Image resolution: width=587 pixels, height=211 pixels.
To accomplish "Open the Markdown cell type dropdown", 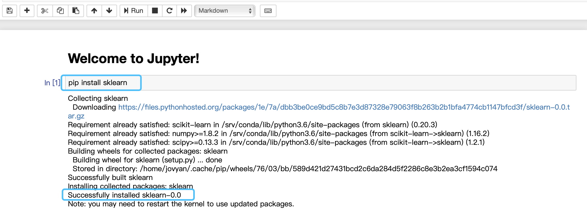I will pyautogui.click(x=225, y=11).
